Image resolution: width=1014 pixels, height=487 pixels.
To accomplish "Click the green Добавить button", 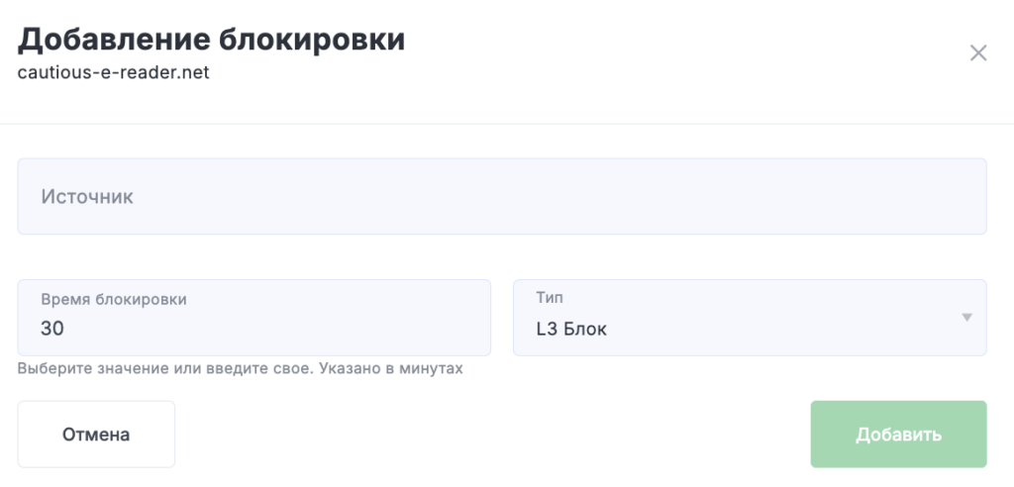I will pos(898,434).
